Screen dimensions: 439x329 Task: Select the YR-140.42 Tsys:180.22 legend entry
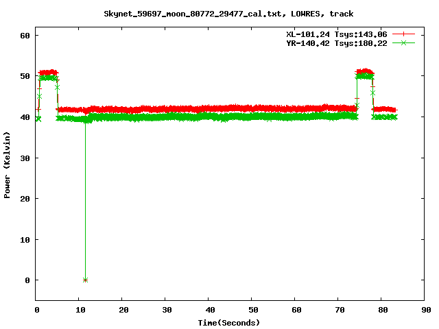click(x=337, y=43)
